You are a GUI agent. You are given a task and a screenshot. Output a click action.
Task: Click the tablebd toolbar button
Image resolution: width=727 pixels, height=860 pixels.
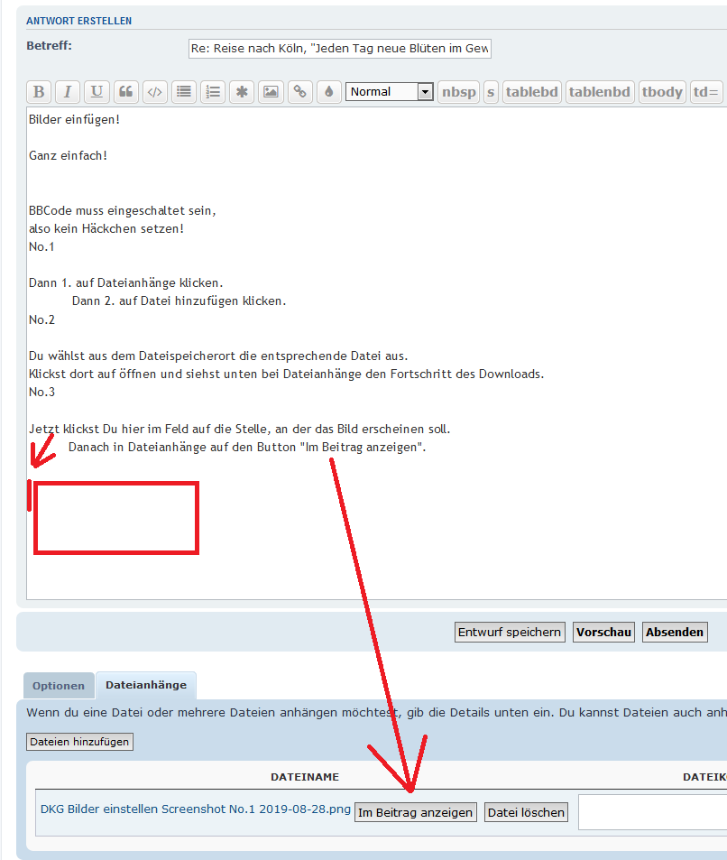pos(531,92)
